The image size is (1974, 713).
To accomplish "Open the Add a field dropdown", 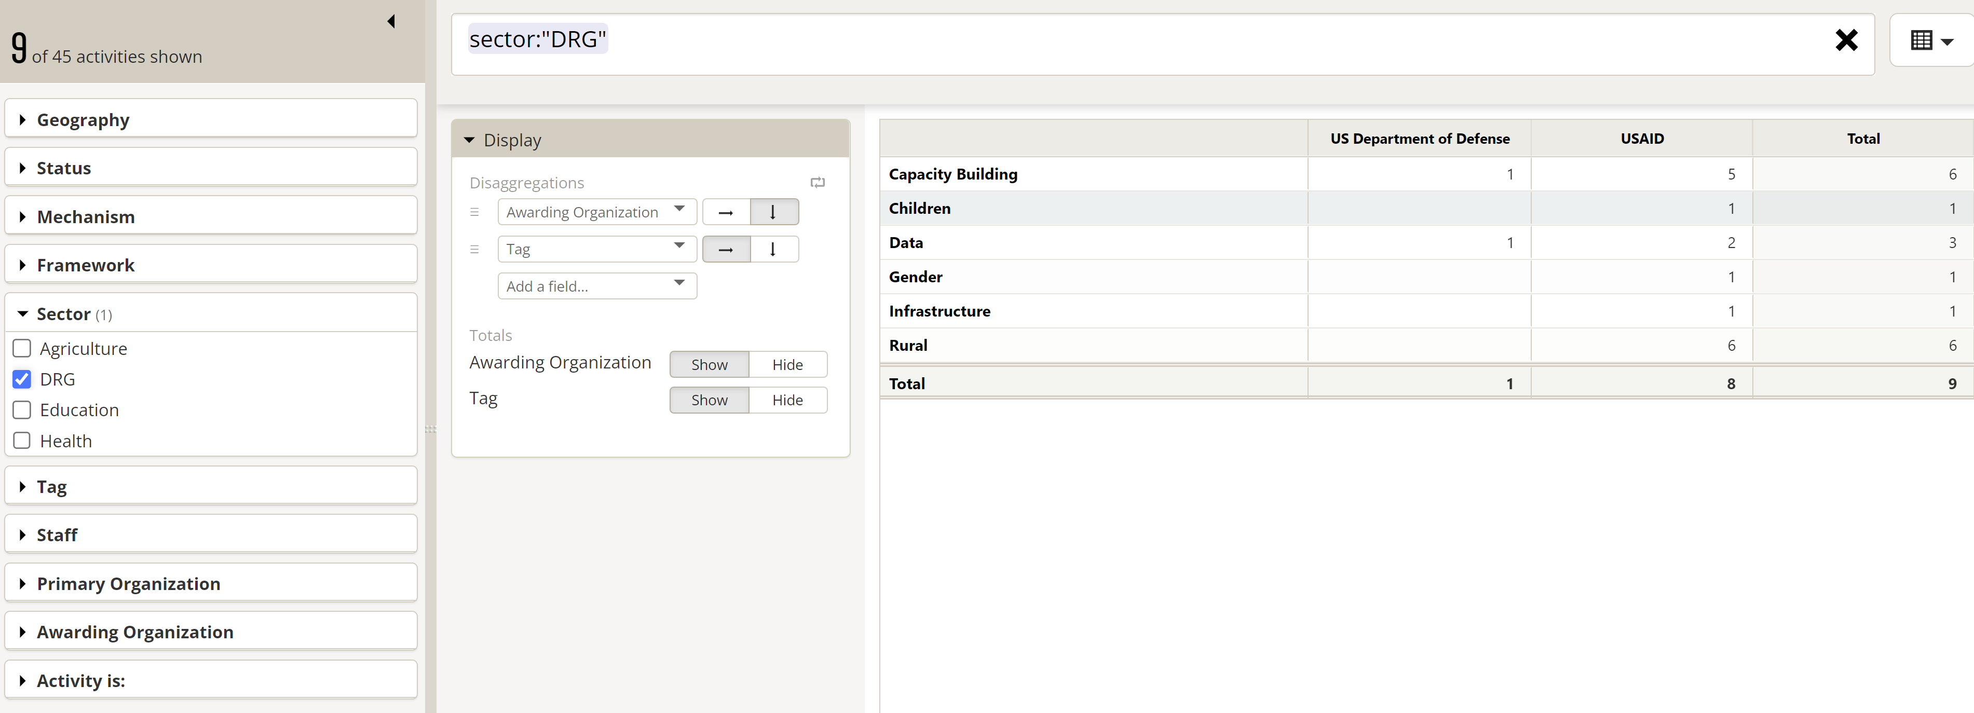I will [596, 286].
